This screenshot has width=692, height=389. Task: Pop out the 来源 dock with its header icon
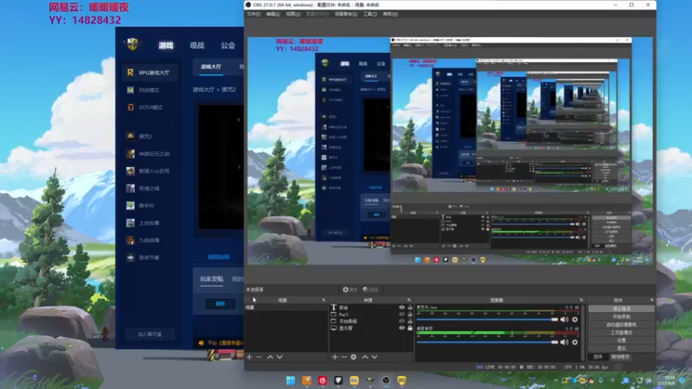pyautogui.click(x=409, y=300)
